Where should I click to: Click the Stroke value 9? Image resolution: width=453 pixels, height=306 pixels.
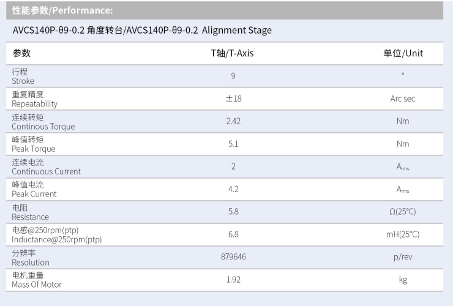pyautogui.click(x=233, y=76)
